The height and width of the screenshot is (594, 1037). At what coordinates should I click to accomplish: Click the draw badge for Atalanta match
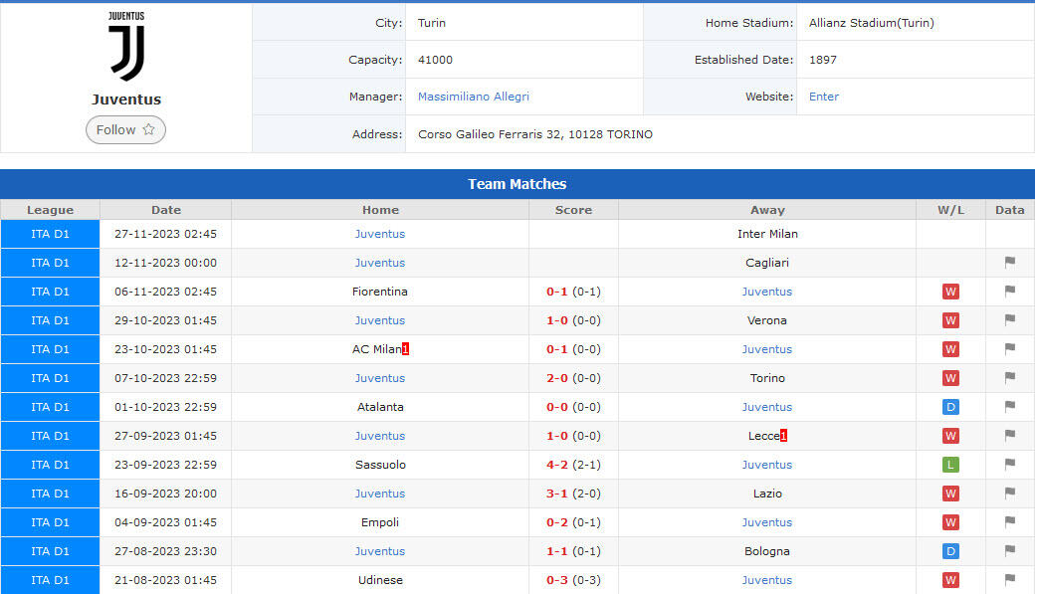coord(950,407)
